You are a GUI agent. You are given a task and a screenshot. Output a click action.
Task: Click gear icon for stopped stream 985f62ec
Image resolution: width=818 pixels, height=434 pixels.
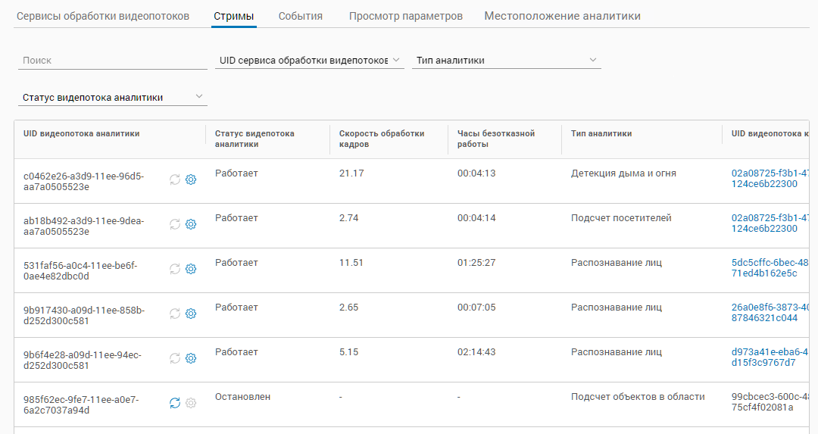click(x=191, y=403)
